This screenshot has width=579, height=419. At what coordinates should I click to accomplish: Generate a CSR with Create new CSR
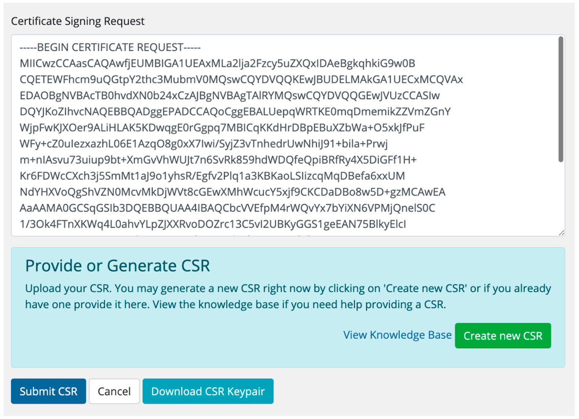point(503,336)
